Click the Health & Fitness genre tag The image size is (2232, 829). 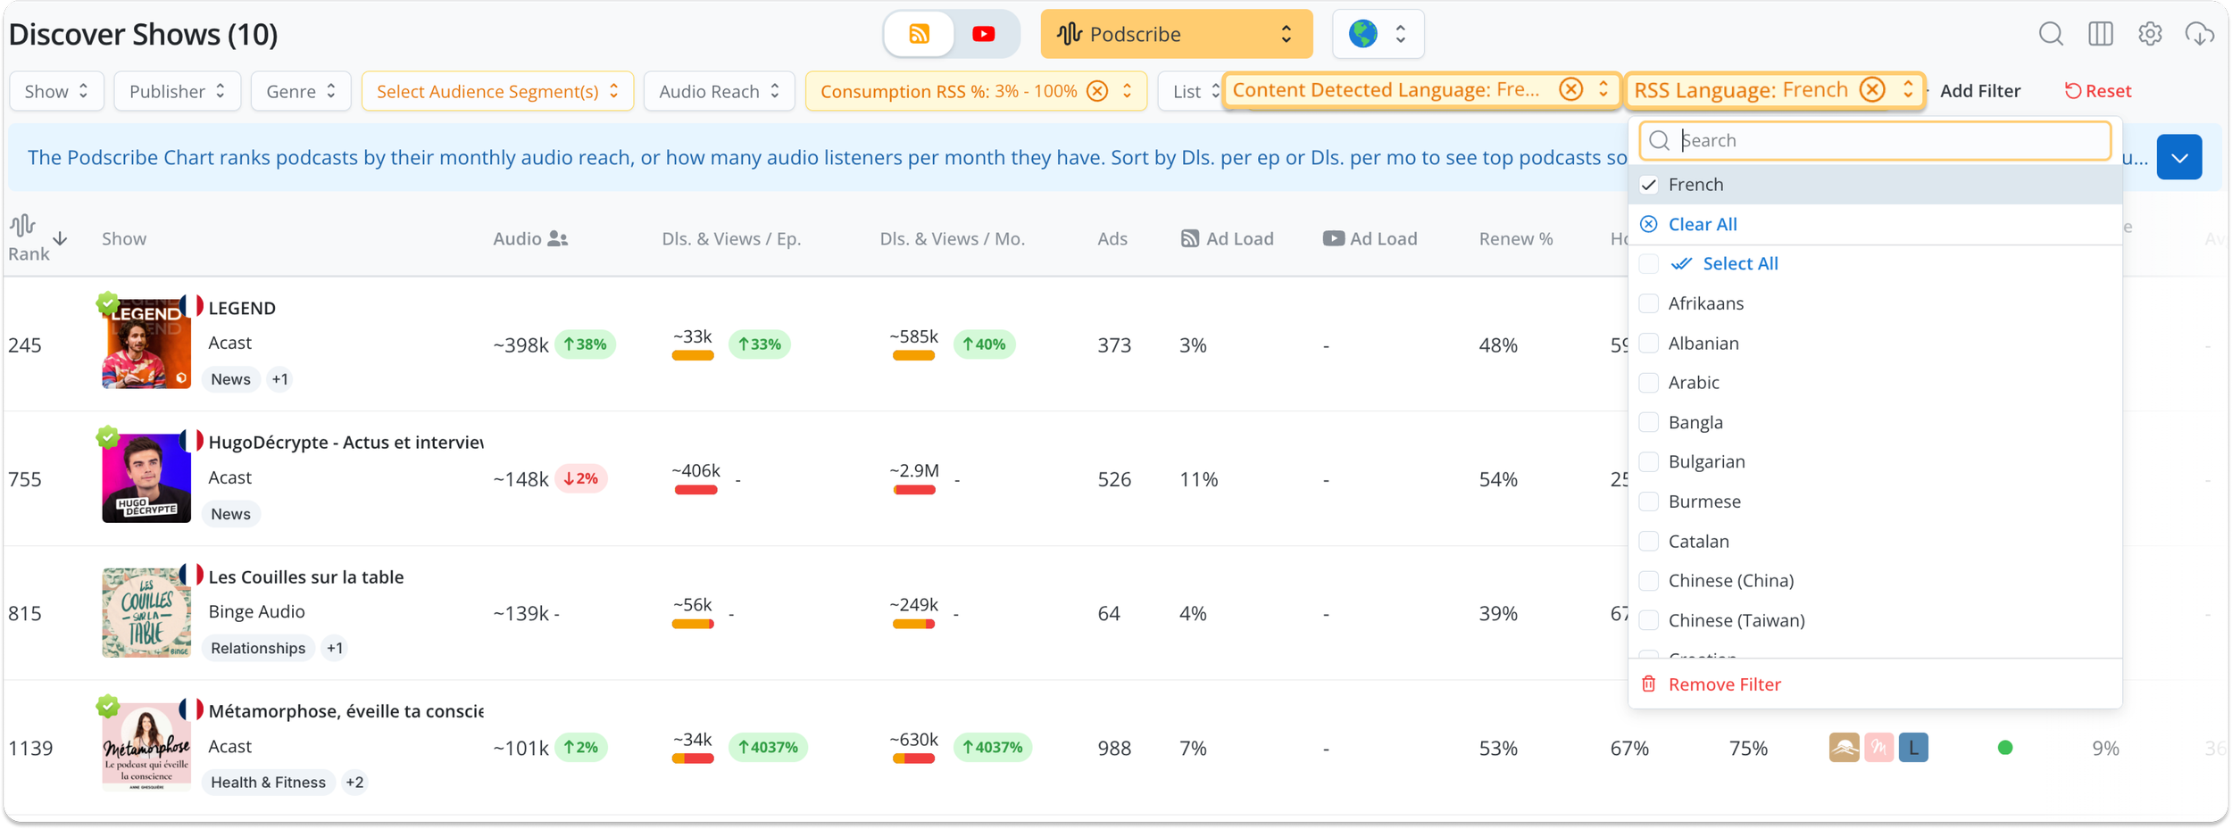point(268,782)
